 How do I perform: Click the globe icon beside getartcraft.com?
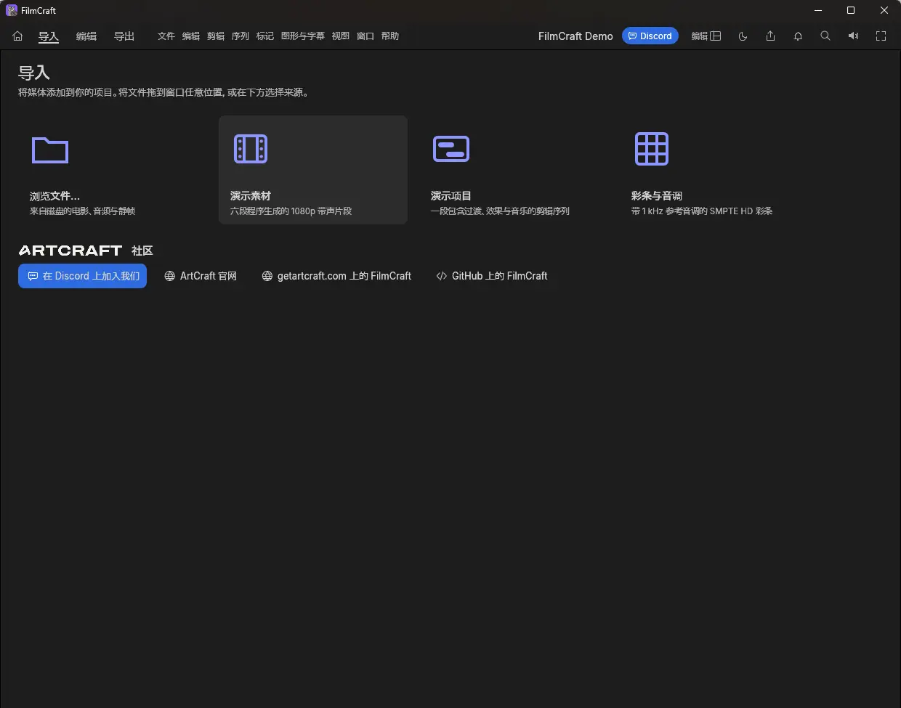point(267,276)
